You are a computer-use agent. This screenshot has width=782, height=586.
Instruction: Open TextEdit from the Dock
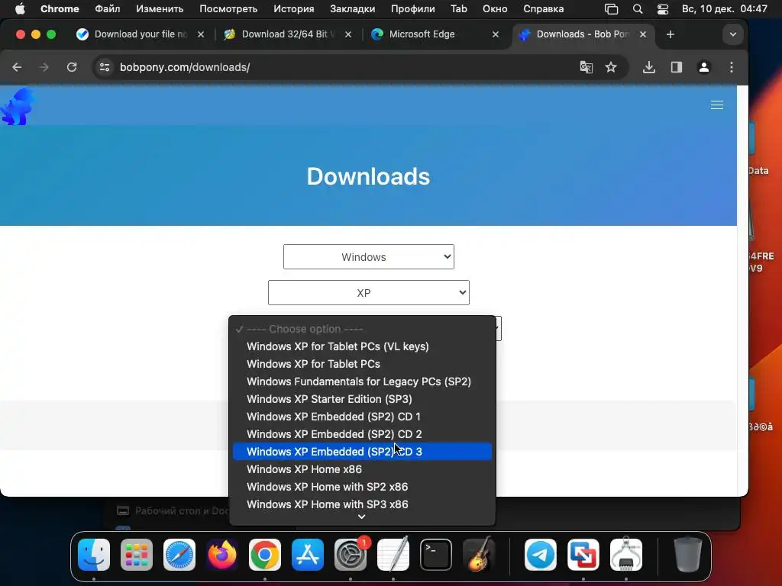pos(393,555)
